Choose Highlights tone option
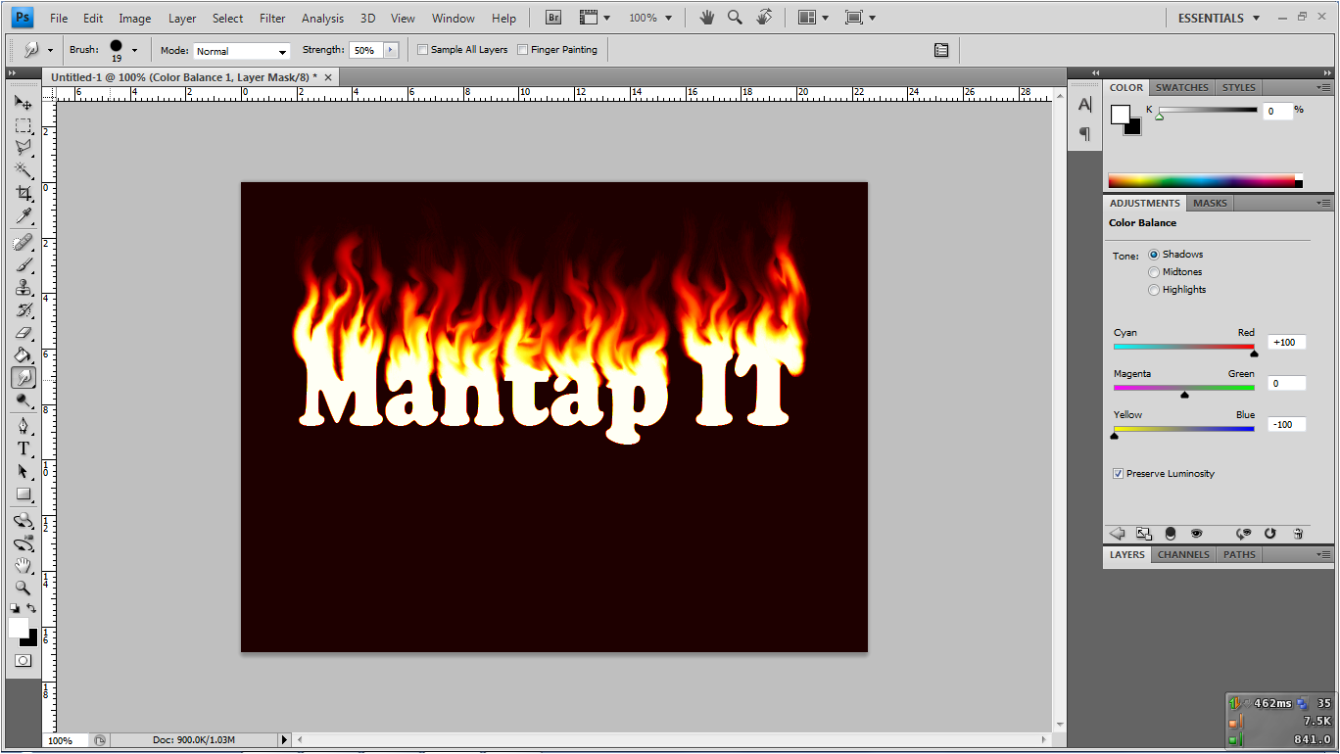The image size is (1340, 754). point(1154,289)
